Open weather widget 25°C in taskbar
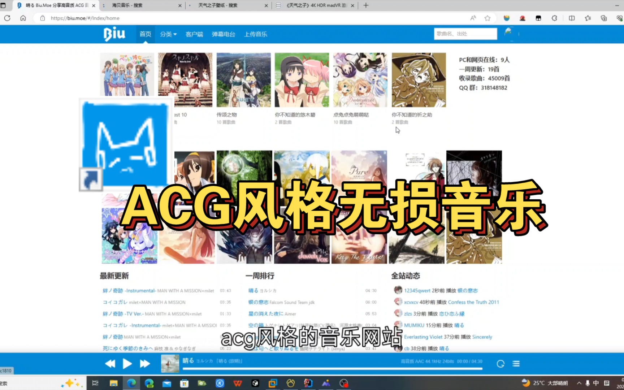 point(545,383)
